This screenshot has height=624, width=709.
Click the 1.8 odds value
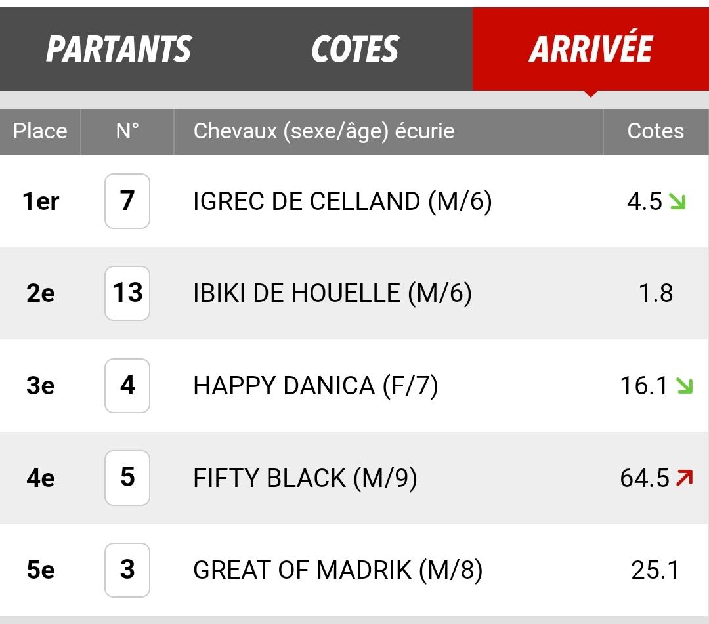tap(656, 293)
